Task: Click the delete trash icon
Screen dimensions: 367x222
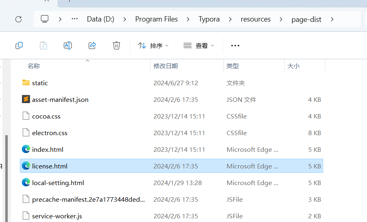Action: pos(117,45)
